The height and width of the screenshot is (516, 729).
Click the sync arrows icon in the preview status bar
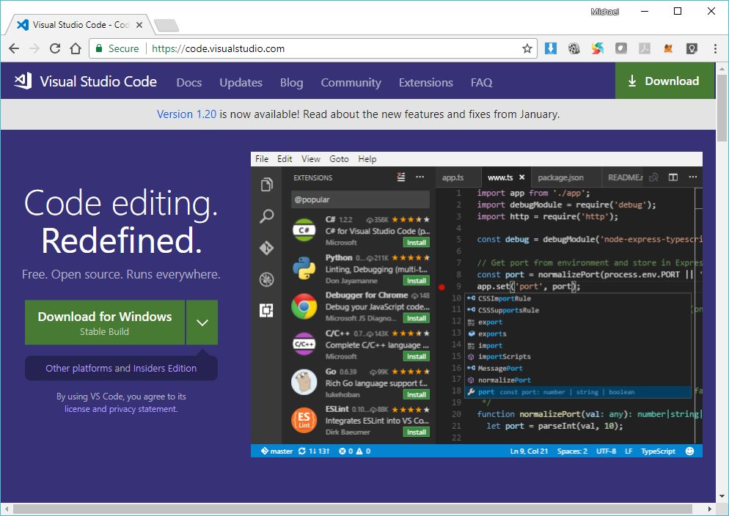302,451
